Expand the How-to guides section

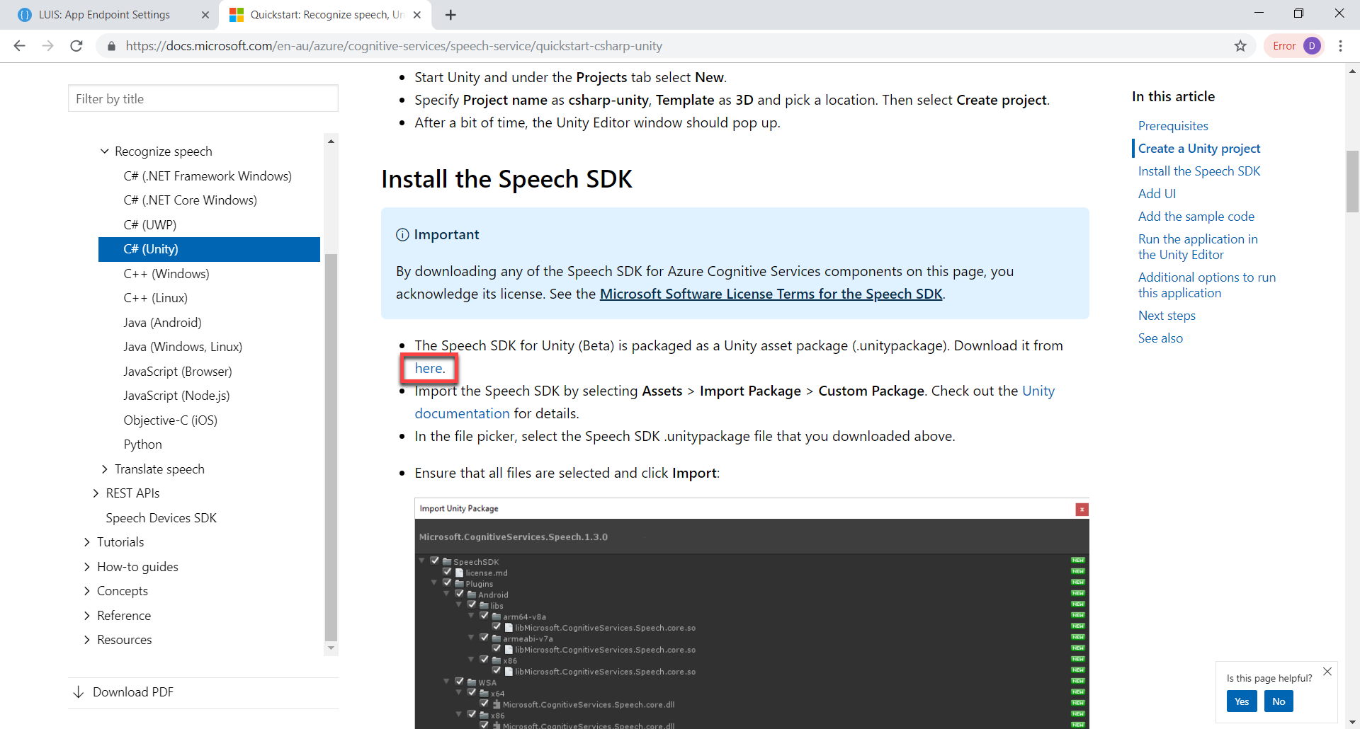click(x=86, y=567)
